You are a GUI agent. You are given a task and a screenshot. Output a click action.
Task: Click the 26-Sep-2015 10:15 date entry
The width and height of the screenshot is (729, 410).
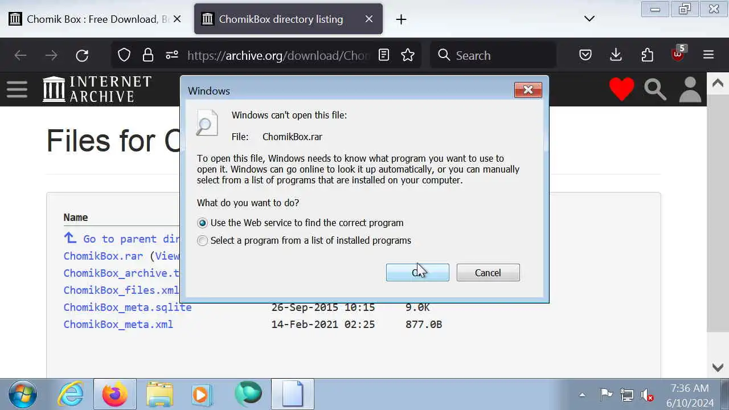tap(323, 307)
